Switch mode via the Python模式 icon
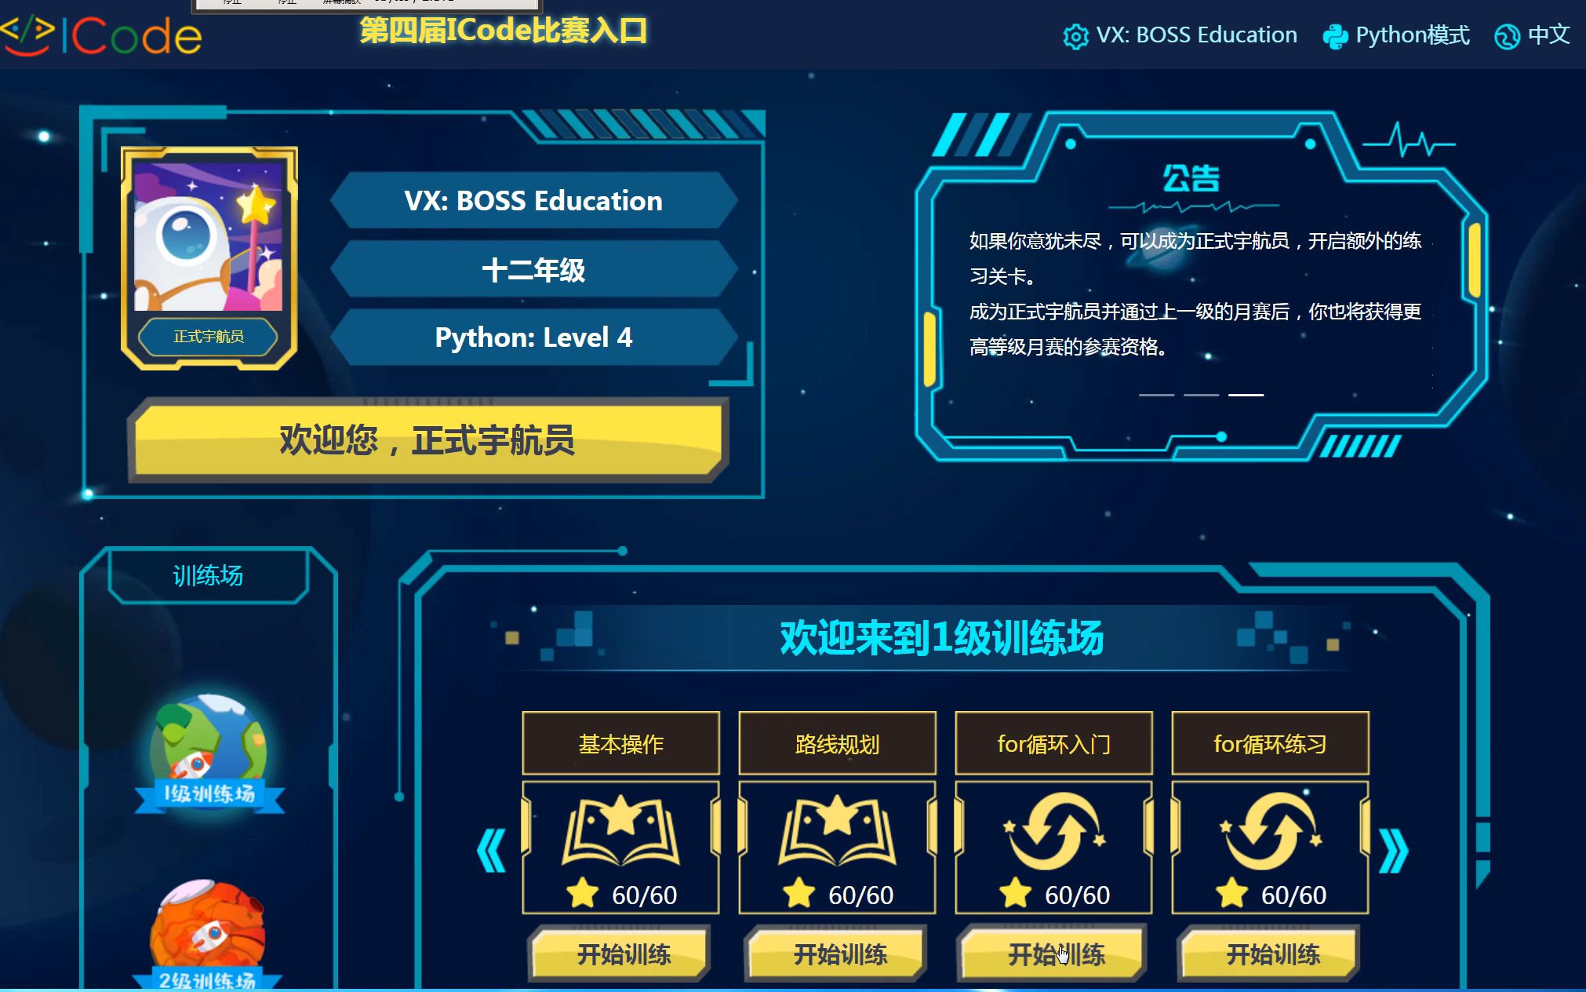This screenshot has width=1586, height=992. pos(1335,36)
